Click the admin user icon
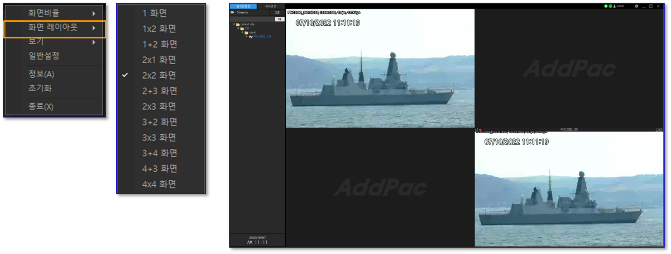This screenshot has height=254, width=671. (614, 6)
